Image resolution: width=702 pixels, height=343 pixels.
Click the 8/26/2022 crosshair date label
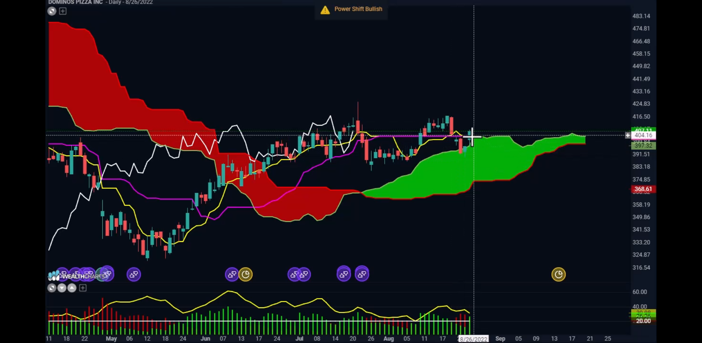[x=473, y=339]
